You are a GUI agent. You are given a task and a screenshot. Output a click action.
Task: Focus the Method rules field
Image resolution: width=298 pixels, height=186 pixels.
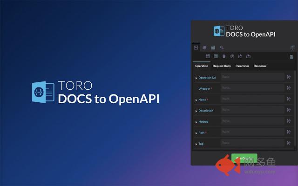click(252, 121)
